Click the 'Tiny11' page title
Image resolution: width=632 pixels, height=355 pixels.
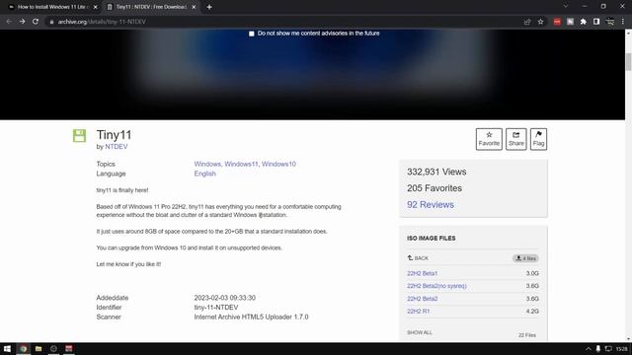click(114, 135)
